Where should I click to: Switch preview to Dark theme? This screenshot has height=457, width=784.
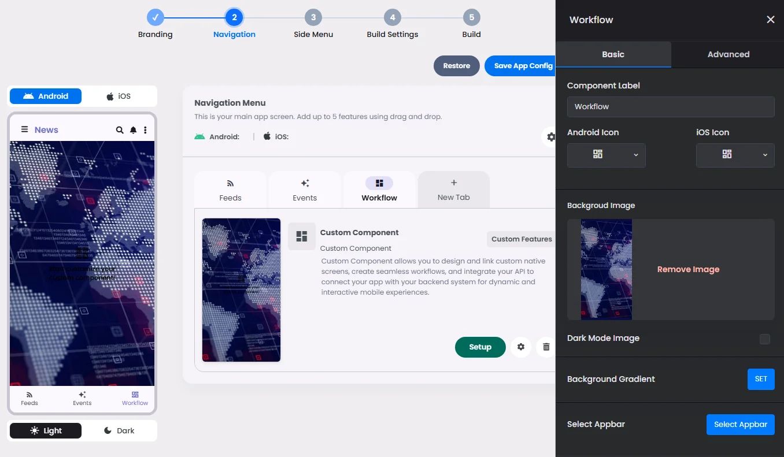119,430
